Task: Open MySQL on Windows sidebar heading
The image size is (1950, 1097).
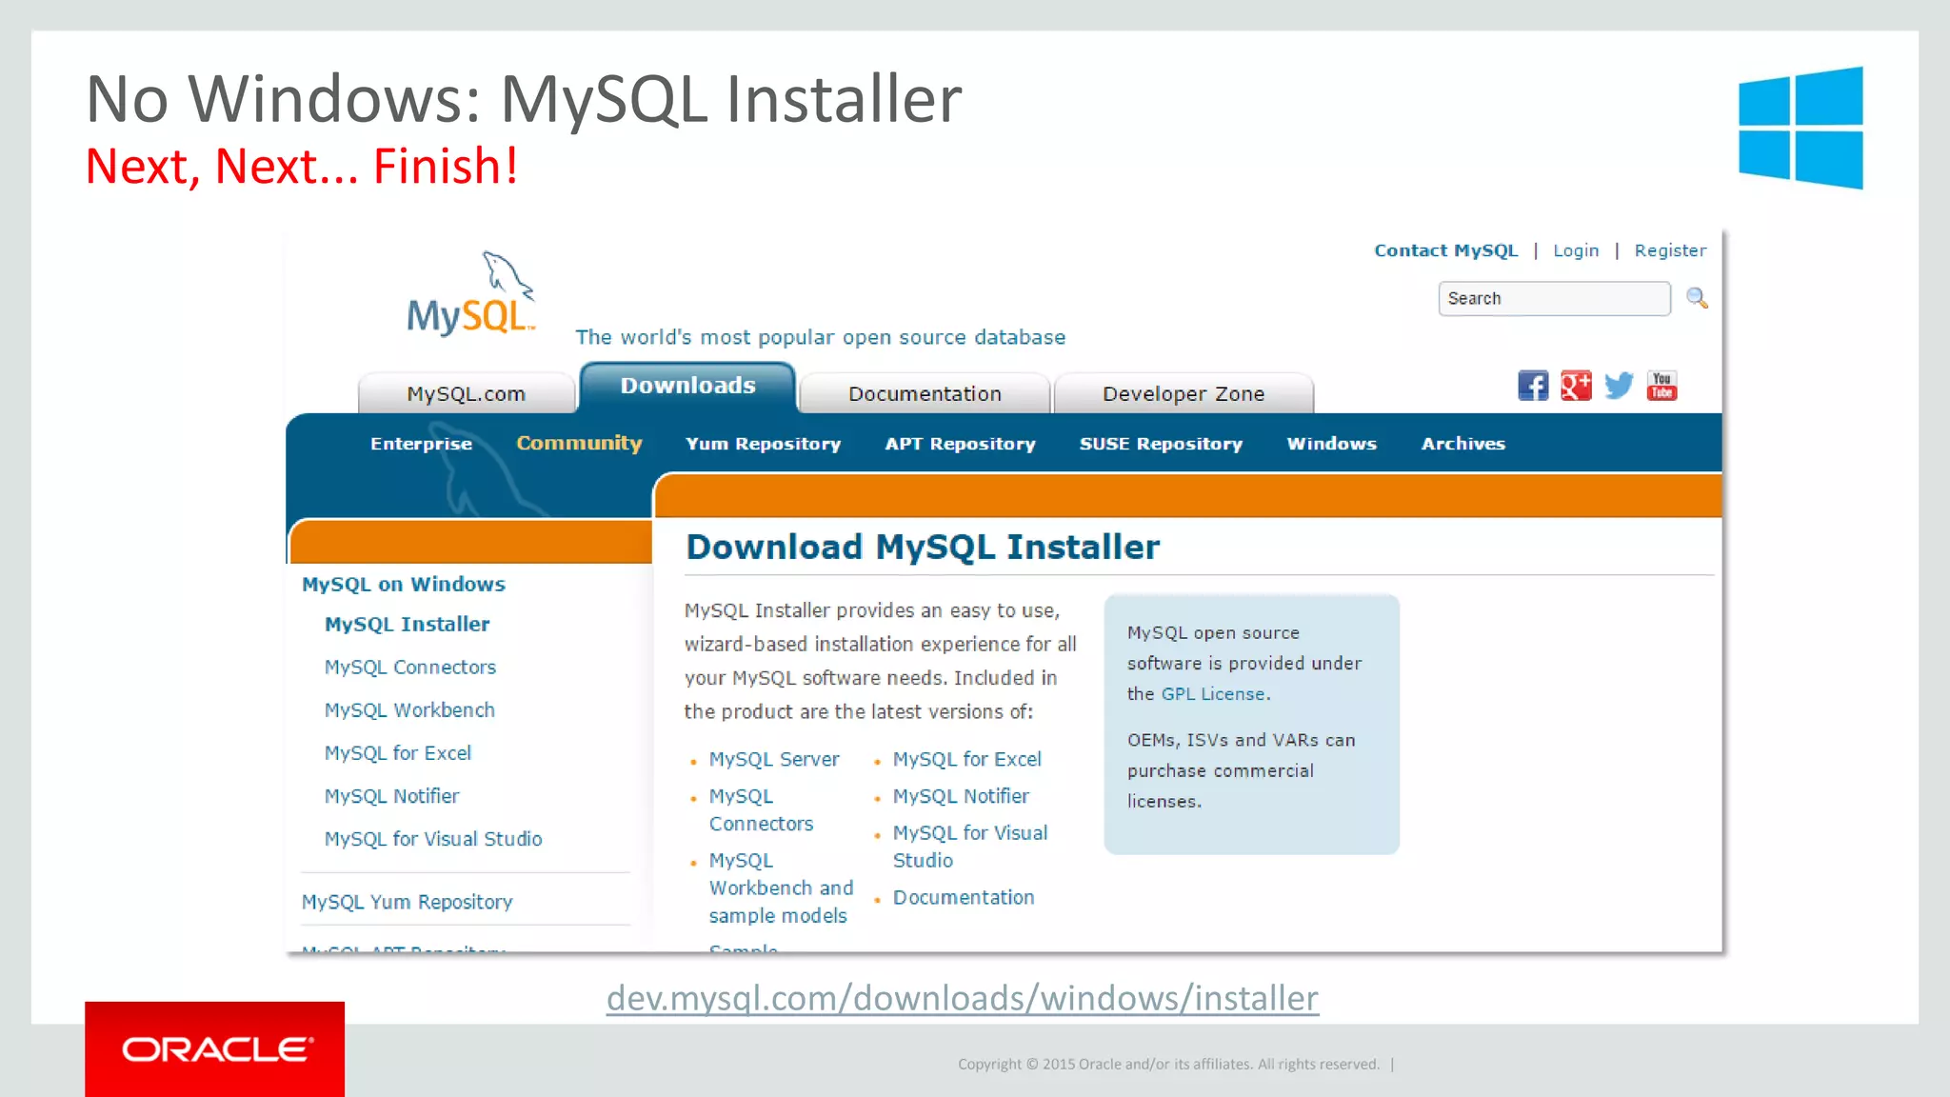Action: pyautogui.click(x=404, y=585)
